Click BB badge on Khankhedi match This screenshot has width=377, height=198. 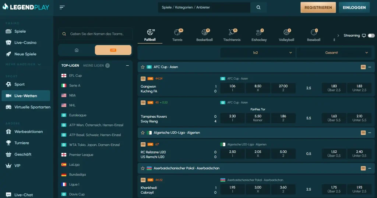143,180
